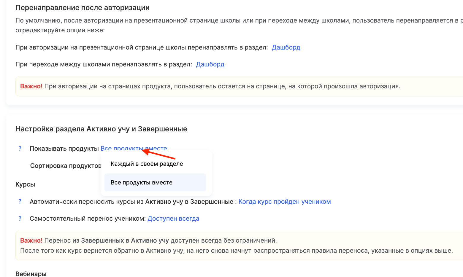Click the Перенаправление после авторизации heading
This screenshot has width=463, height=277.
coord(82,8)
